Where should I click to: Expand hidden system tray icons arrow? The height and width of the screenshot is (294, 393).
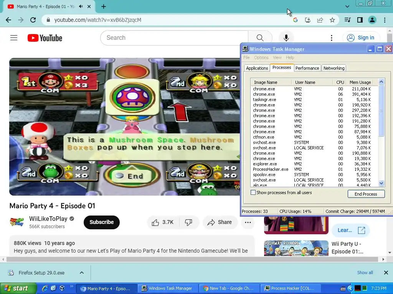[350, 289]
